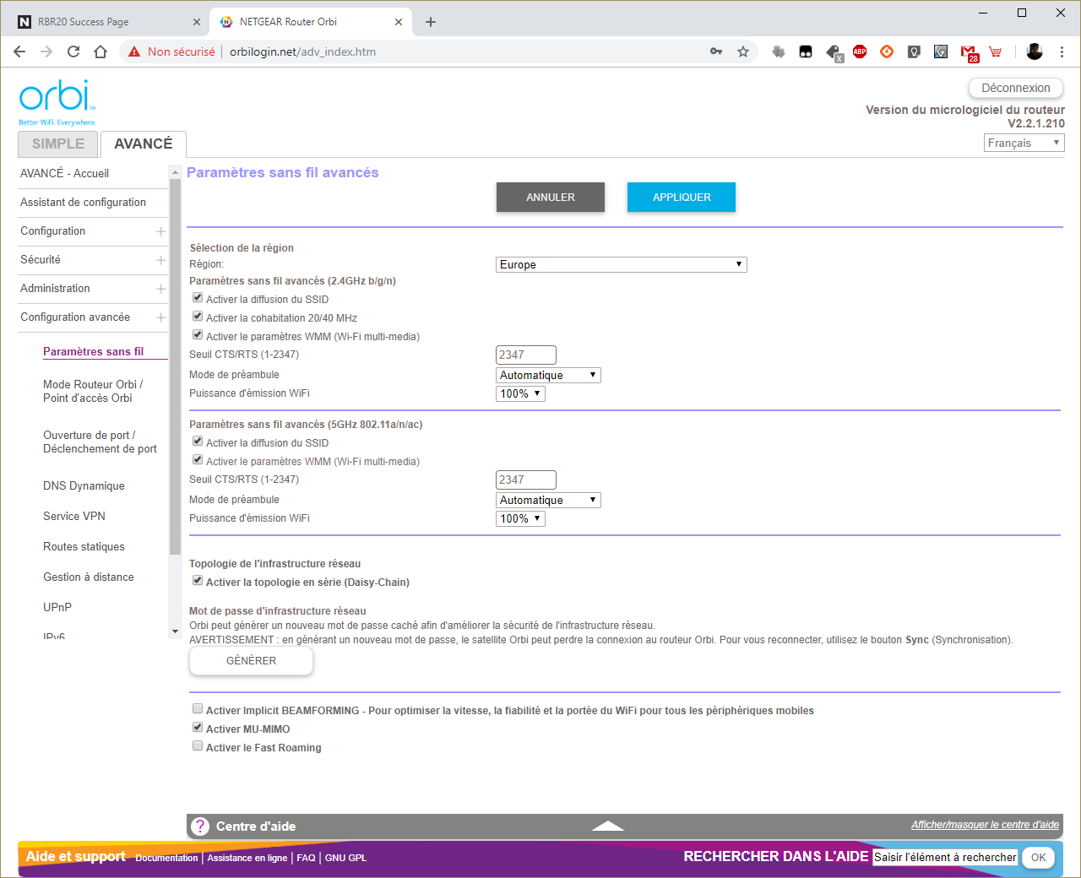Open saved passwords key icon
Viewport: 1081px width, 878px height.
click(x=716, y=51)
